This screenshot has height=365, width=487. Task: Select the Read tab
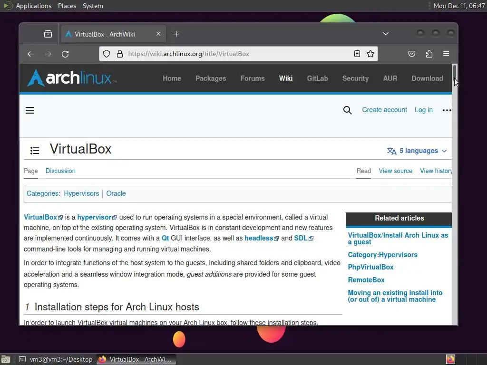[x=363, y=171]
